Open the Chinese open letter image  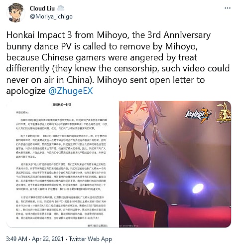(63, 164)
